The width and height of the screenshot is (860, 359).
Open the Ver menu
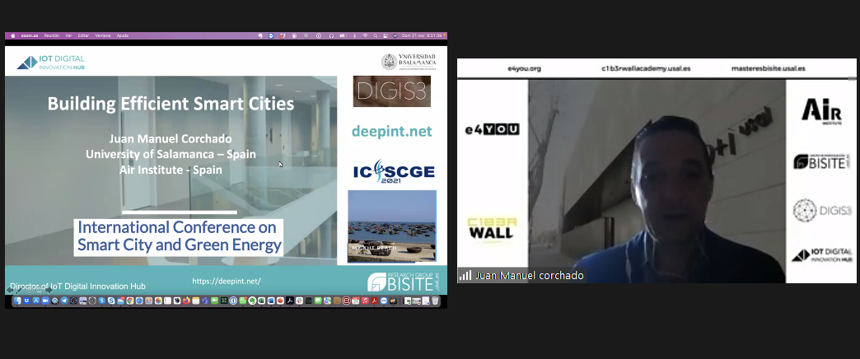coord(68,35)
